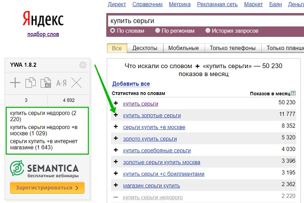Click 'Статистика по словам' column header
This screenshot has width=304, height=203.
pos(138,93)
